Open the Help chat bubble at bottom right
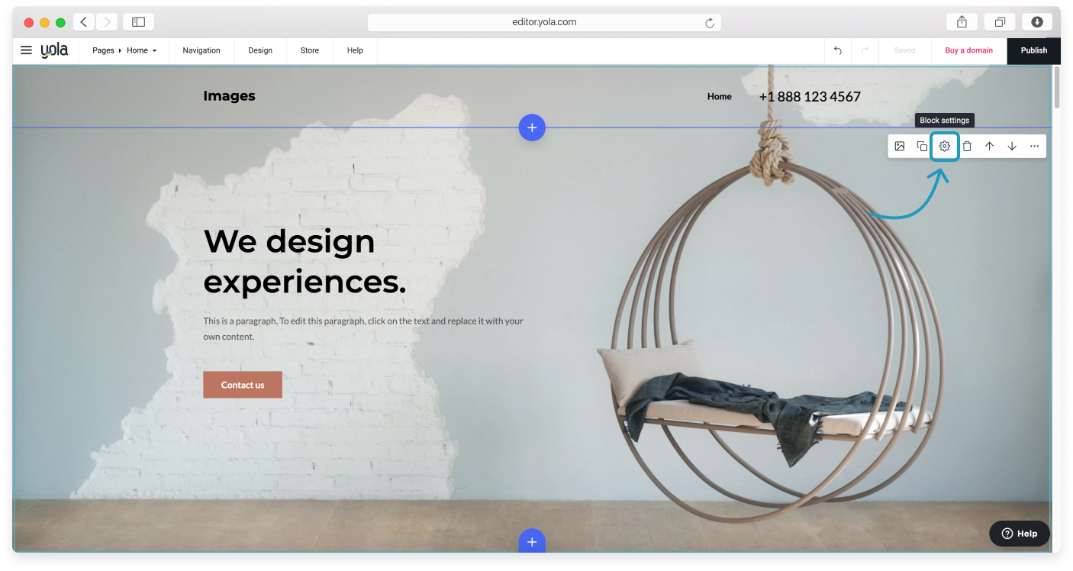This screenshot has width=1073, height=571. (1019, 534)
